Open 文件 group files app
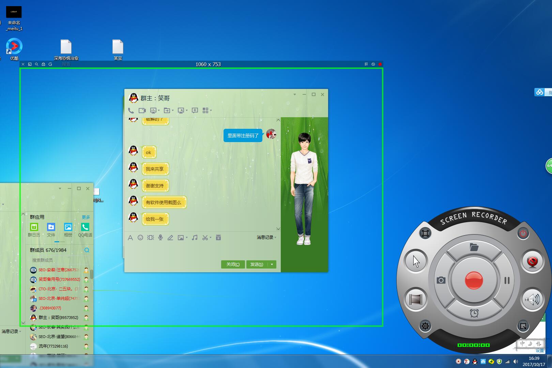This screenshot has height=368, width=552. (51, 230)
